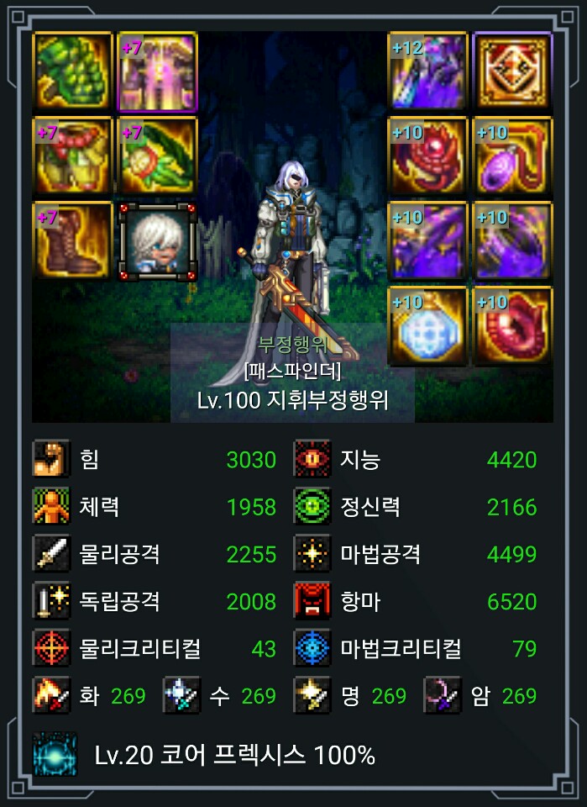The image size is (587, 807).
Task: Click the Lv.20 코어 프렉시스 skill icon
Action: (55, 754)
